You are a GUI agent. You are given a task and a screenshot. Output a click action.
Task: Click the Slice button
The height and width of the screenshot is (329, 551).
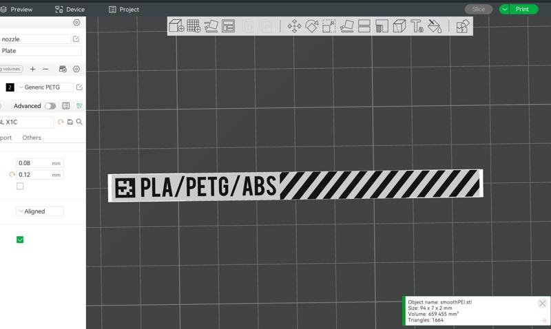pos(479,9)
